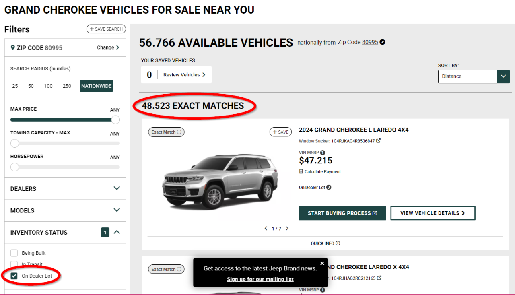Click the View Vehicle Details button
This screenshot has height=295, width=515.
click(433, 213)
